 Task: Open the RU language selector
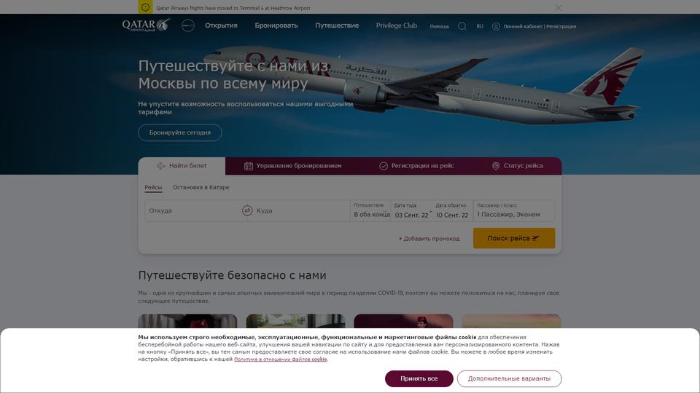[480, 26]
